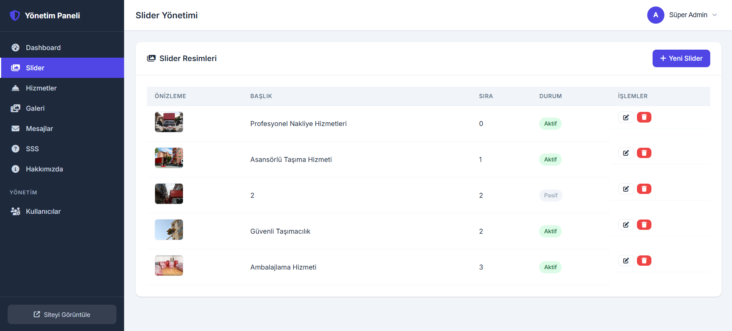Open the Galeri section
The image size is (732, 331).
coord(62,108)
